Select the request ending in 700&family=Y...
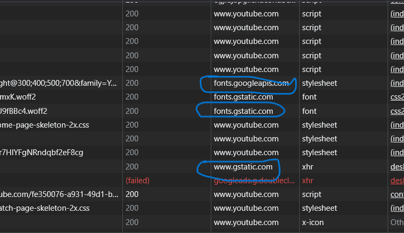The height and width of the screenshot is (233, 404). point(58,83)
